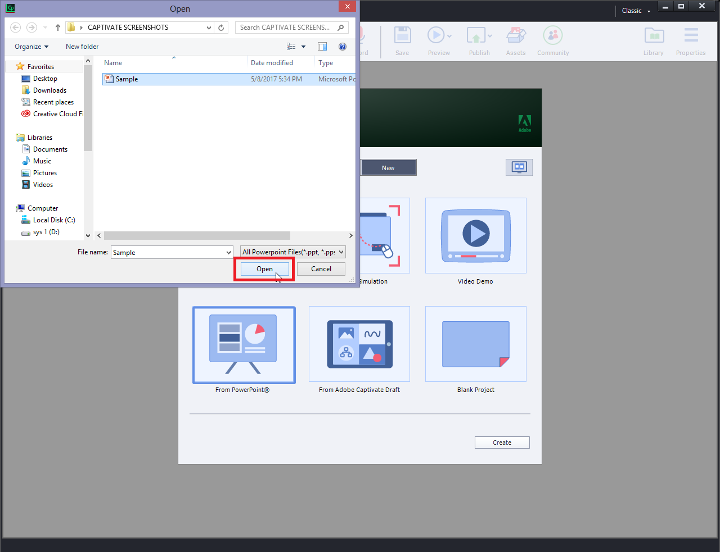Open Local Disk (C:)
The image size is (720, 552).
pyautogui.click(x=53, y=220)
